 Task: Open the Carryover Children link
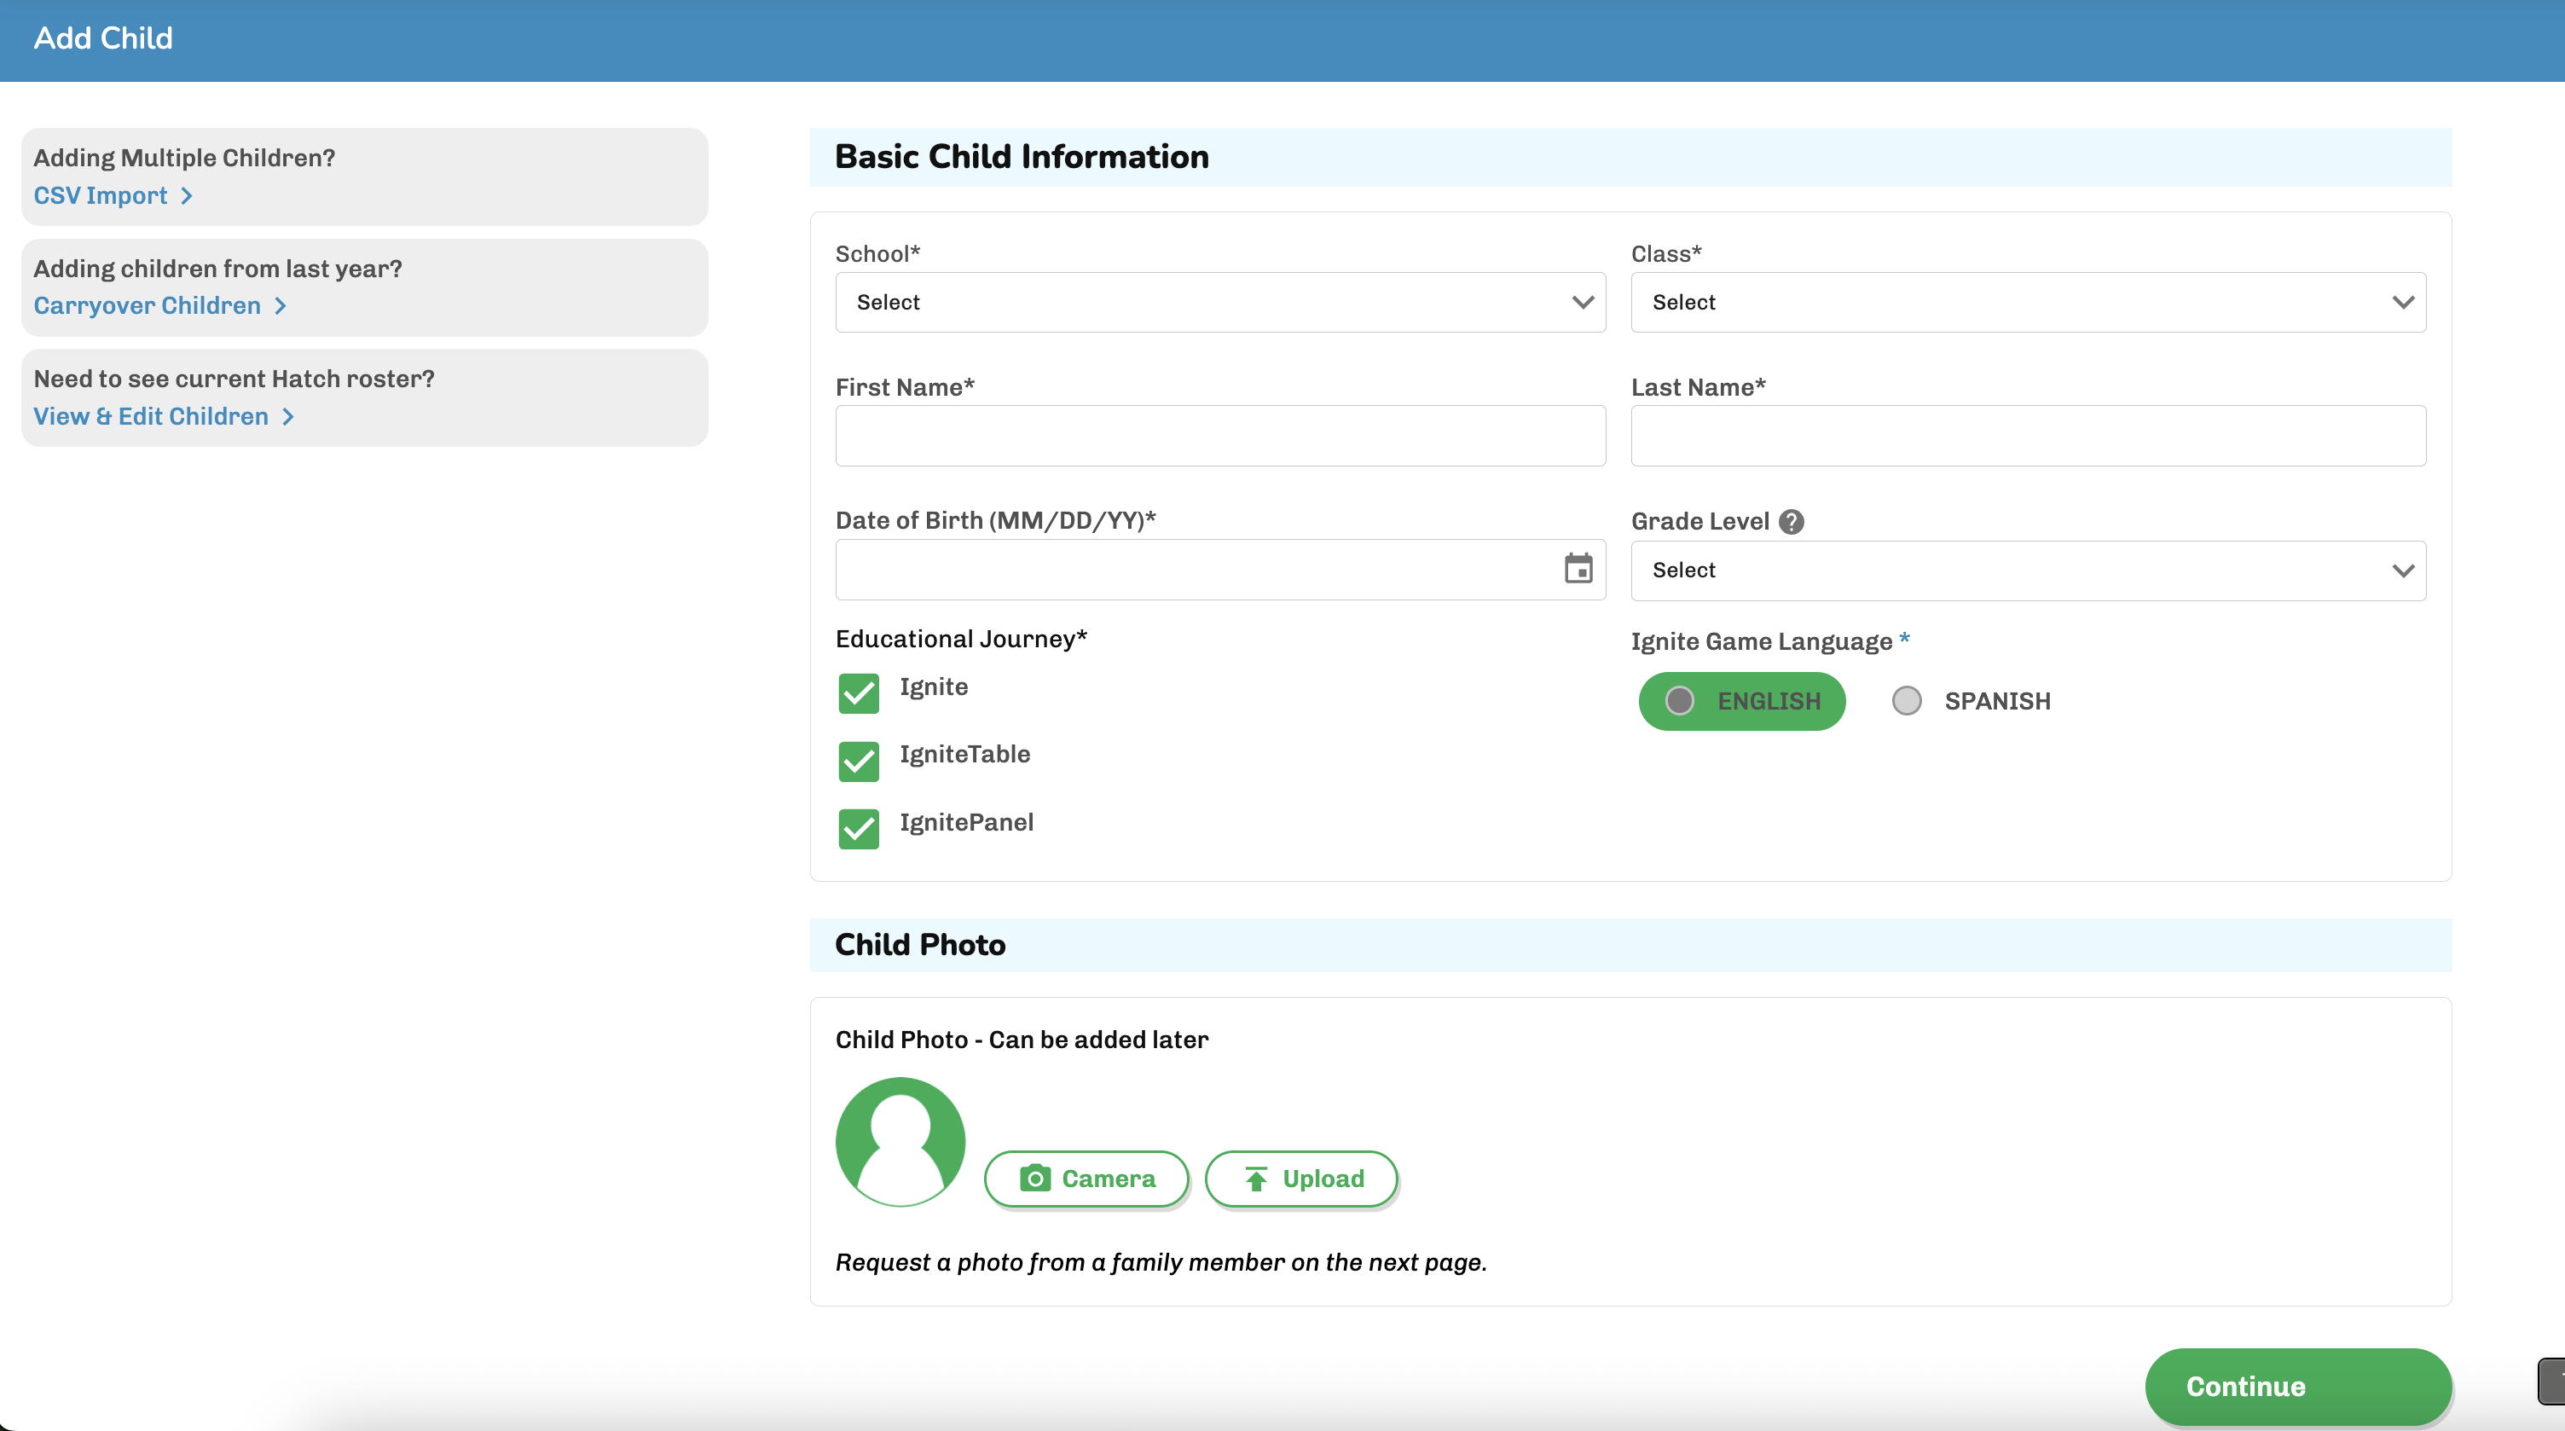[159, 305]
